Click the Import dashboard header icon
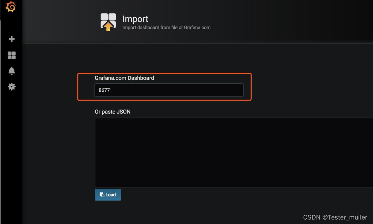 108,22
